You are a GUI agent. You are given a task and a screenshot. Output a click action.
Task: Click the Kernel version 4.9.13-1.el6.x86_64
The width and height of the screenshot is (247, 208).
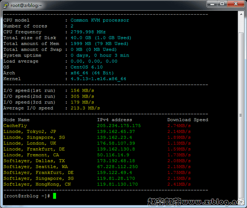coord(98,79)
